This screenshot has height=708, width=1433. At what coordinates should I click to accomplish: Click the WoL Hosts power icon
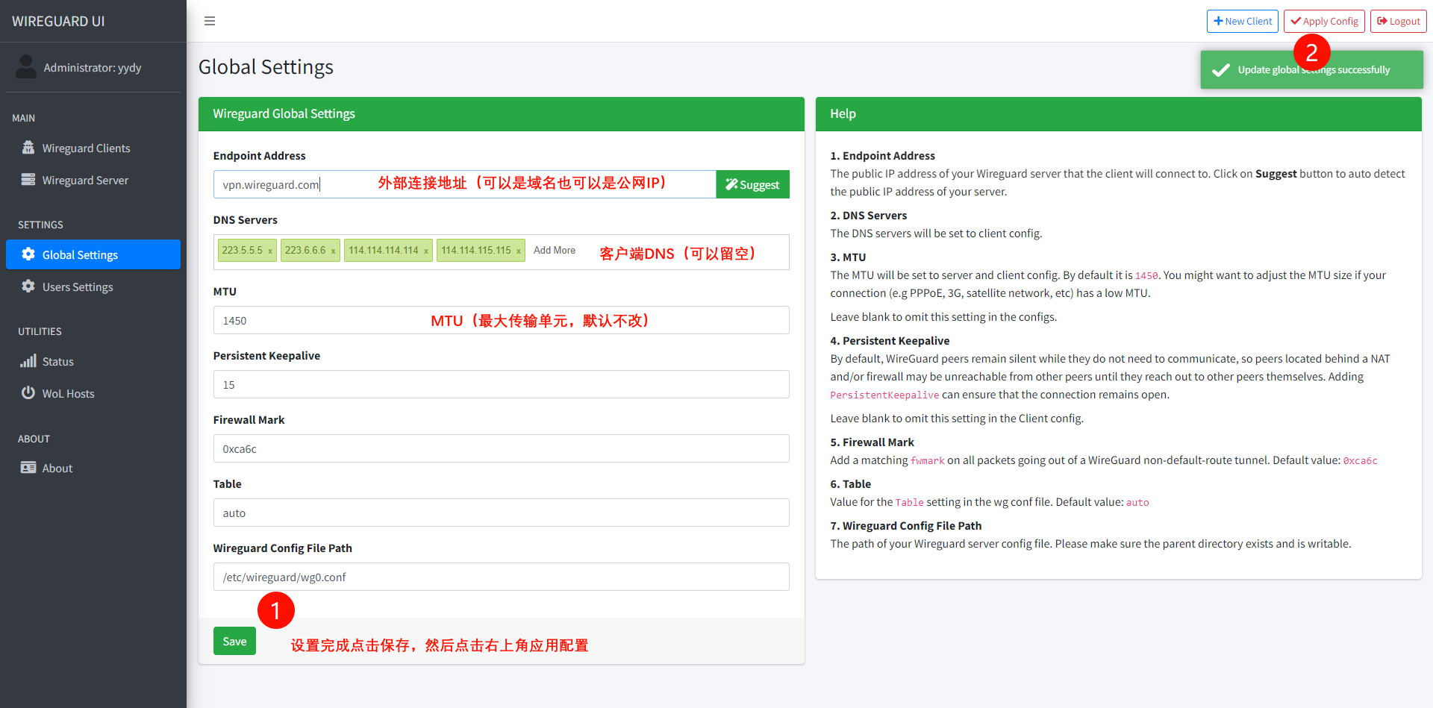28,392
